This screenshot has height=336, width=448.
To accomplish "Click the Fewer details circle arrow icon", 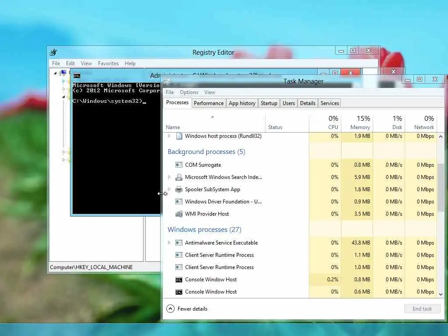I will click(170, 308).
